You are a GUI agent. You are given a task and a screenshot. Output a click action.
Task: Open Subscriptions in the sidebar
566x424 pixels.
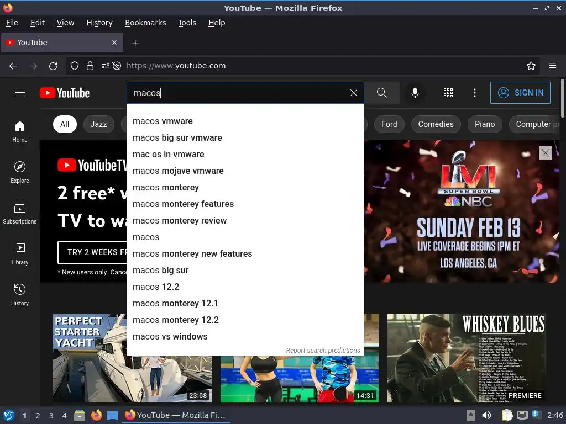(x=20, y=213)
